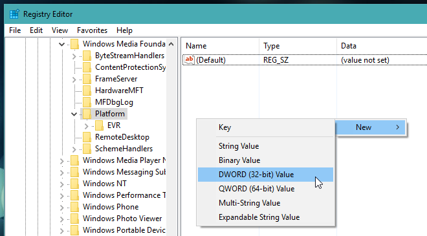Expand the Windows NT key
427x236 pixels.
tap(62, 184)
